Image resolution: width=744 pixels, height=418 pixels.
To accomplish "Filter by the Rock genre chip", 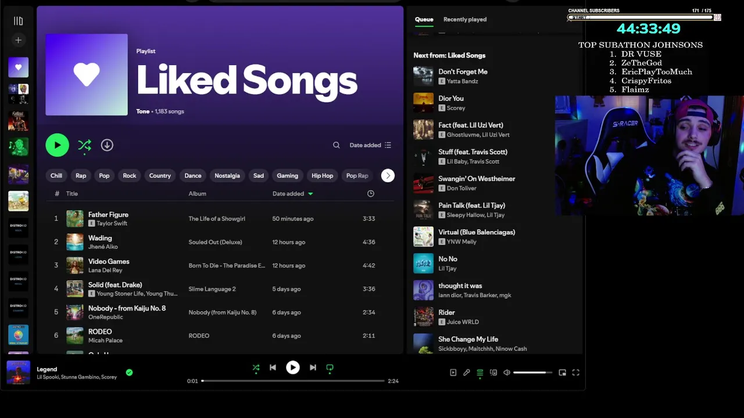I will (x=130, y=175).
